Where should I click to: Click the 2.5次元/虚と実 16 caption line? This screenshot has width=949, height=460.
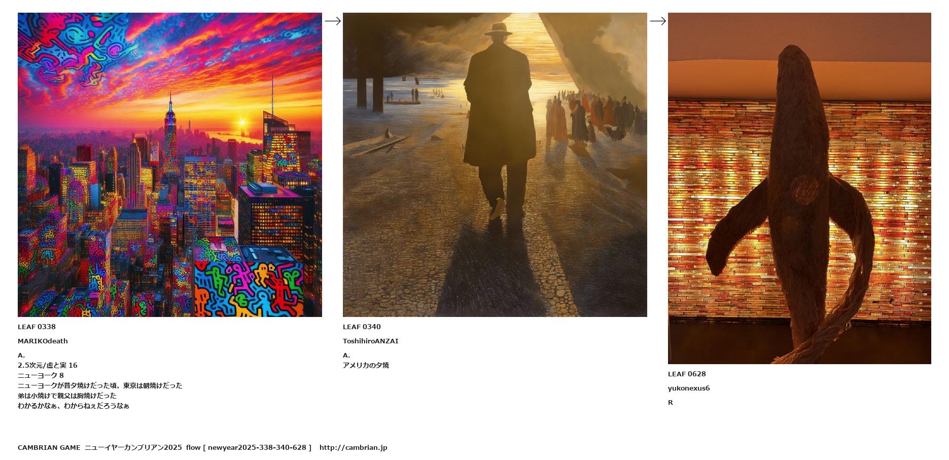48,365
